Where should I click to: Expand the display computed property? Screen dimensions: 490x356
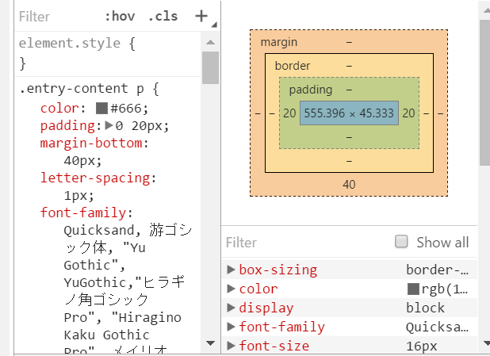[231, 308]
